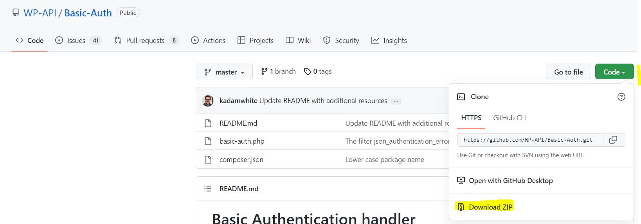Open the Pull requests tab
This screenshot has width=641, height=224.
145,41
